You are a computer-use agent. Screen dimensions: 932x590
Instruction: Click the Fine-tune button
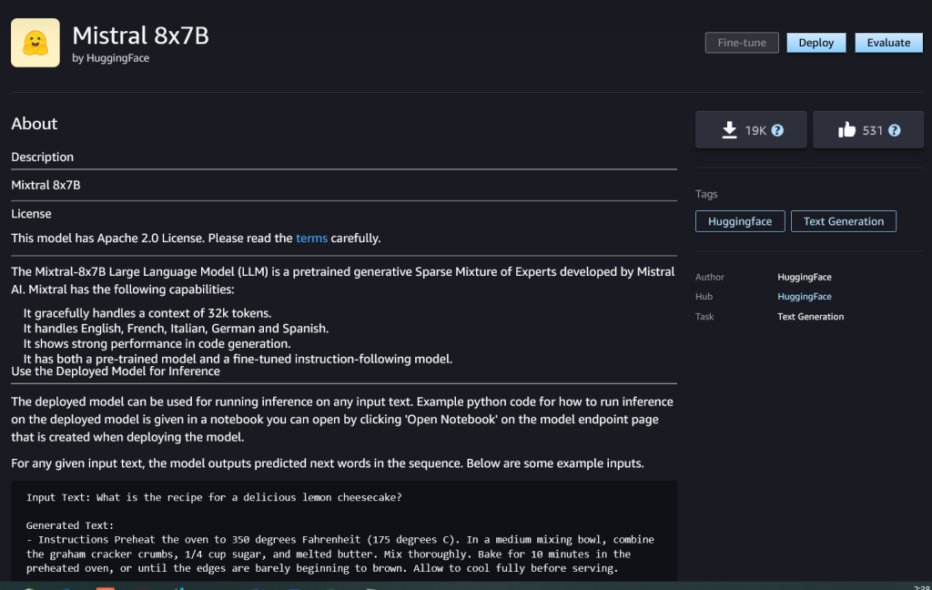pyautogui.click(x=742, y=43)
